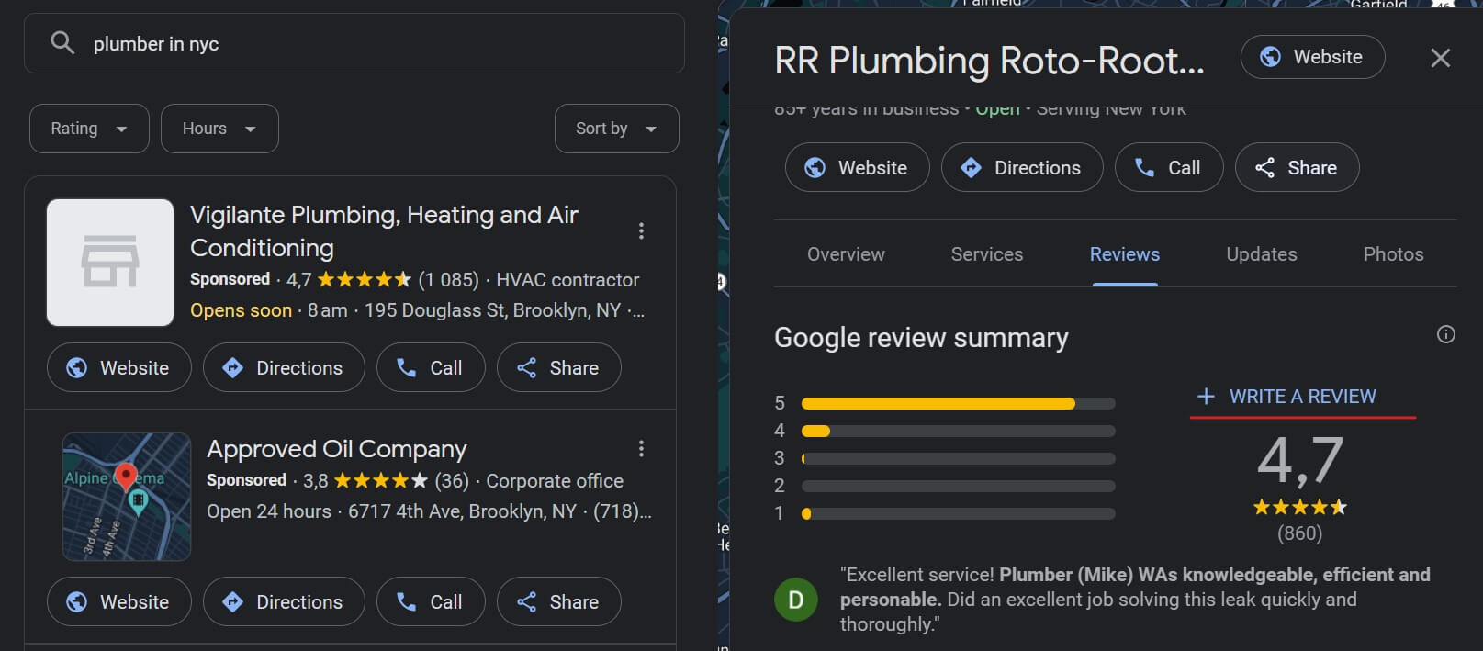Open the Photos tab
This screenshot has height=651, width=1483.
point(1393,254)
